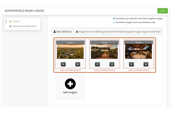This screenshot has height=124, width=172.
Task: Toggle eye icon under entrance gate image
Action: click(x=97, y=64)
